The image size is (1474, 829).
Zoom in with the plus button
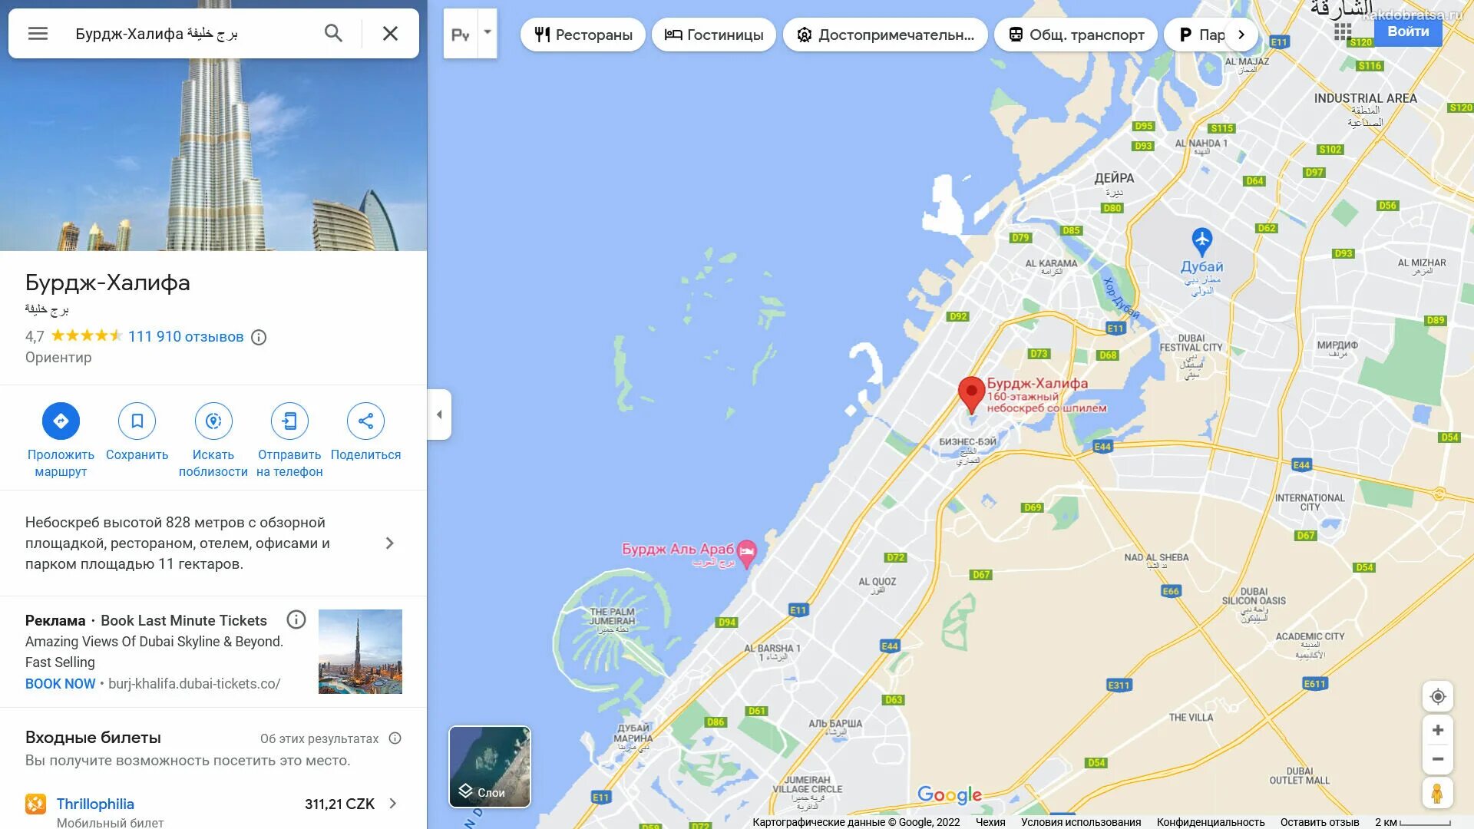pos(1438,730)
